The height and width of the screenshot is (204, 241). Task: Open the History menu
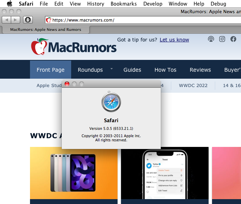click(96, 4)
